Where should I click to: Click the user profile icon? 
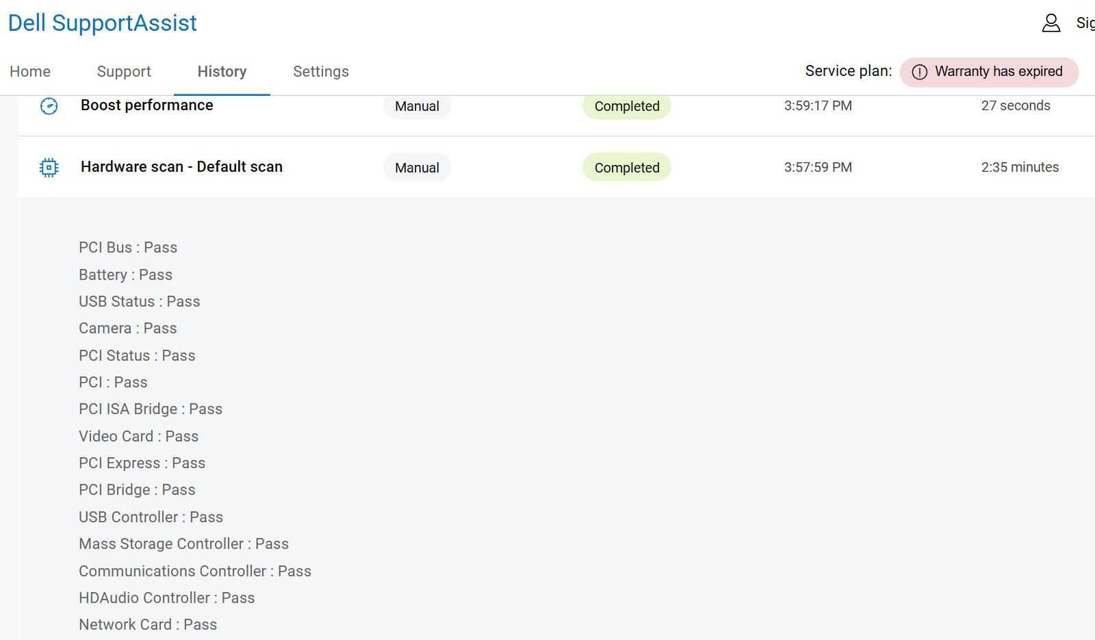pyautogui.click(x=1051, y=23)
